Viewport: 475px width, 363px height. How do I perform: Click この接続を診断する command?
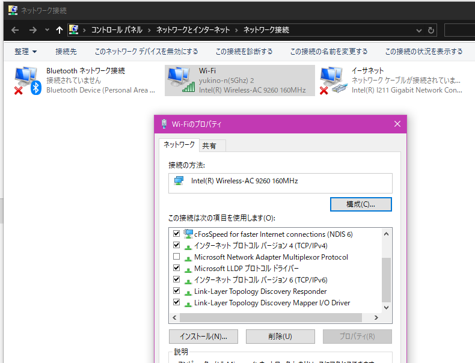click(244, 52)
